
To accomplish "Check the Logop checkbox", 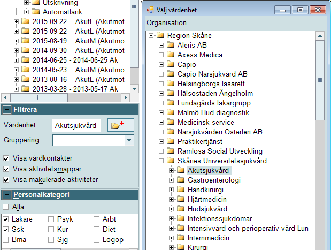I will 96,240.
